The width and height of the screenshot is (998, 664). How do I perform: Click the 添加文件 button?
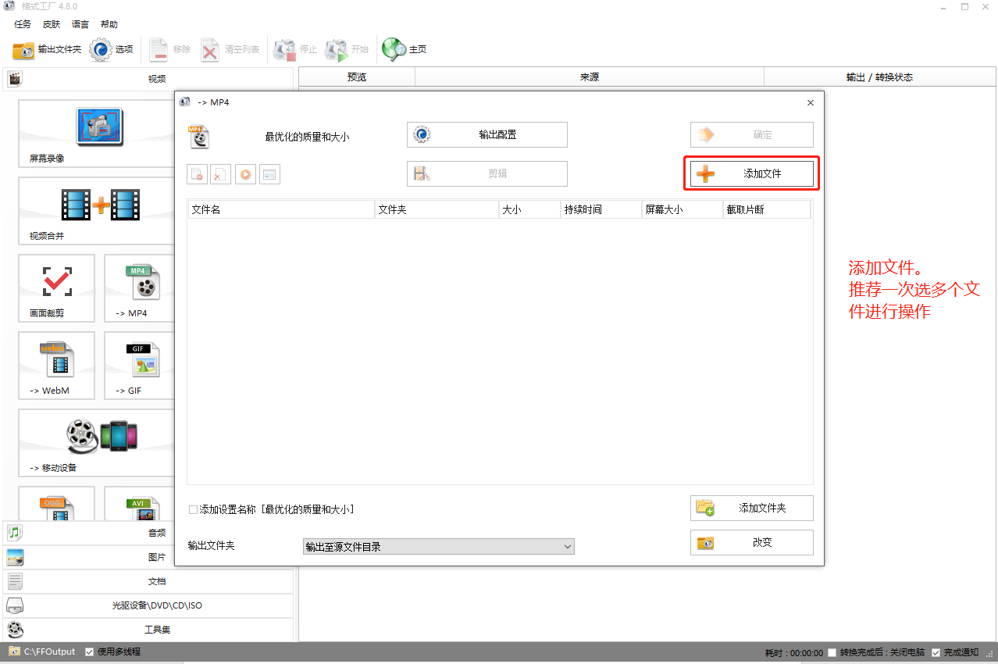[x=751, y=174]
